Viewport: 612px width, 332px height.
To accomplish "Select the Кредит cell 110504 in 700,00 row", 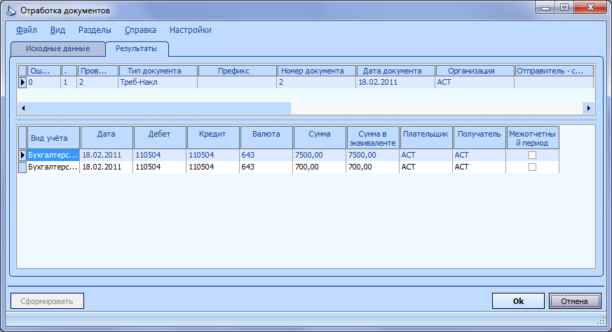I will coord(212,167).
